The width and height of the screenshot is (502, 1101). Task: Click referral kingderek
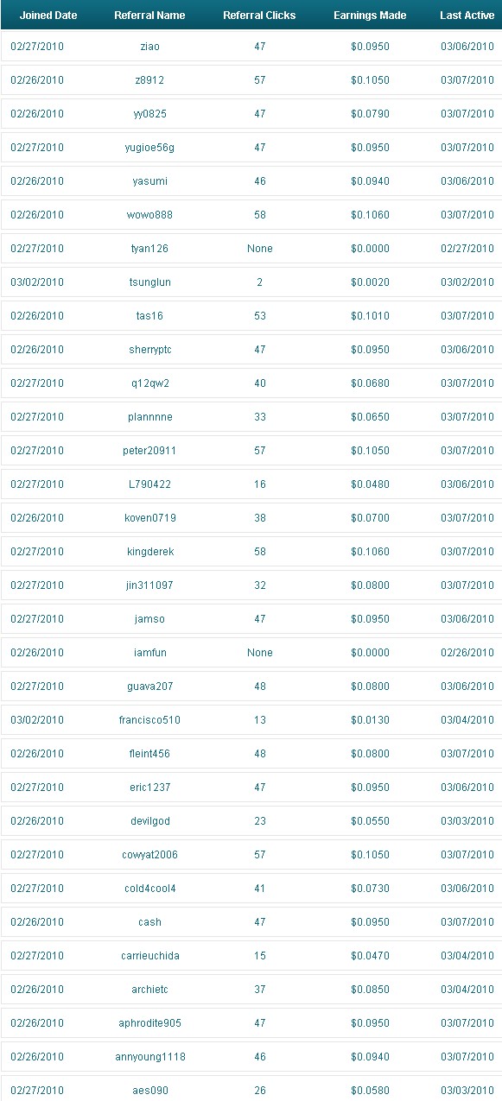(149, 552)
